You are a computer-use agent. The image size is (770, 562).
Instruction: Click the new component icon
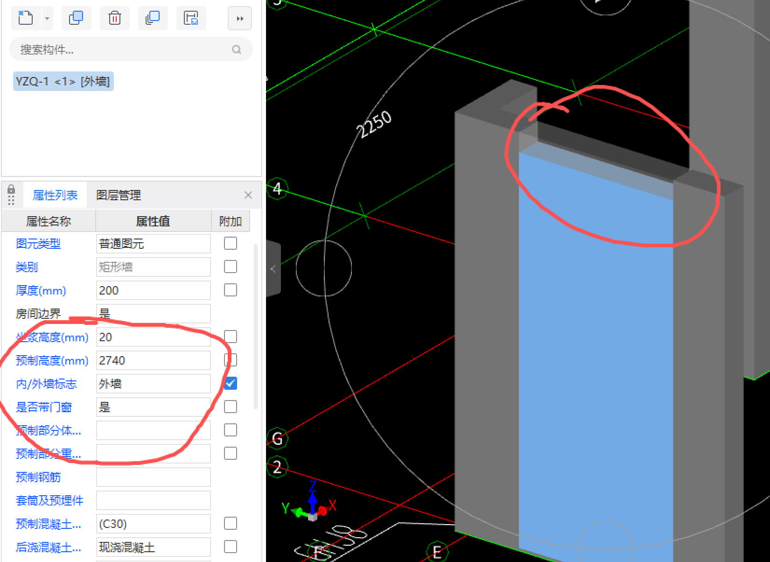tap(26, 18)
